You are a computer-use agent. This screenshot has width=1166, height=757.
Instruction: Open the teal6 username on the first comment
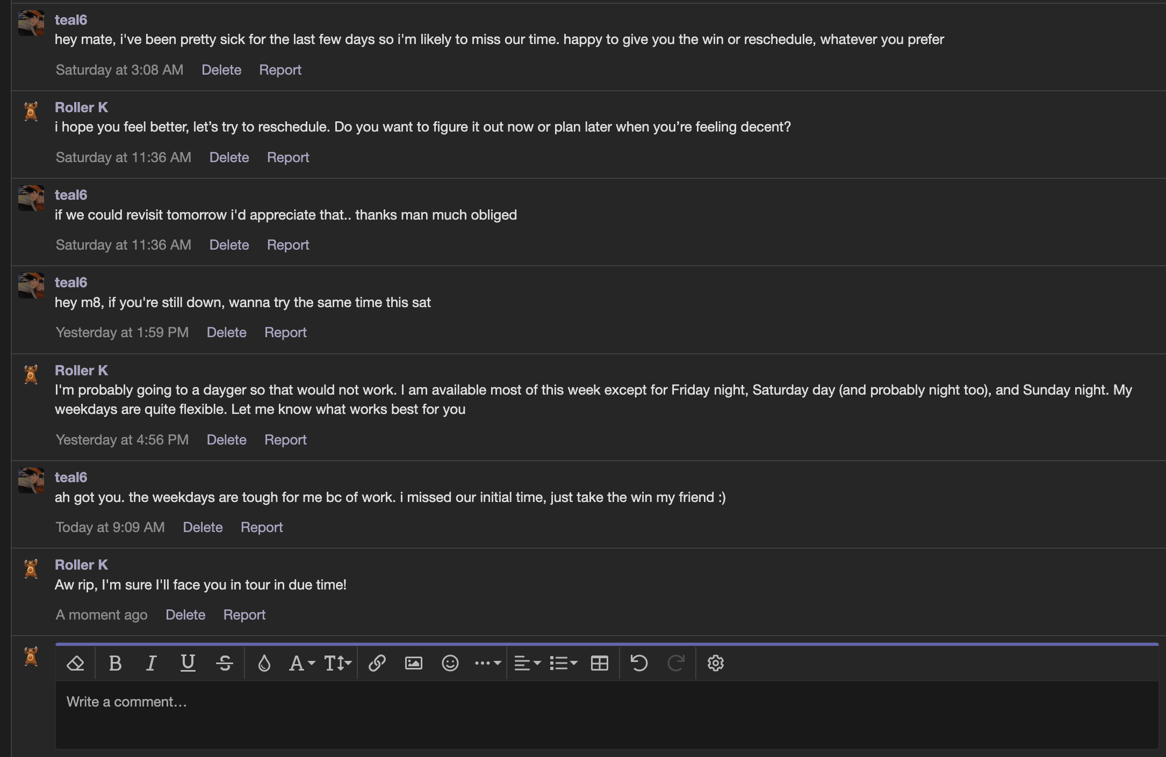(x=71, y=20)
